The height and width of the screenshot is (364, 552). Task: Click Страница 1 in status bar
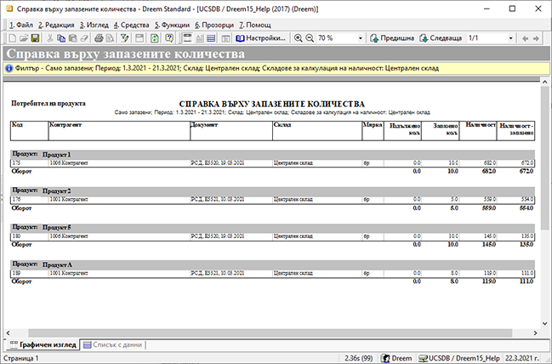21,358
